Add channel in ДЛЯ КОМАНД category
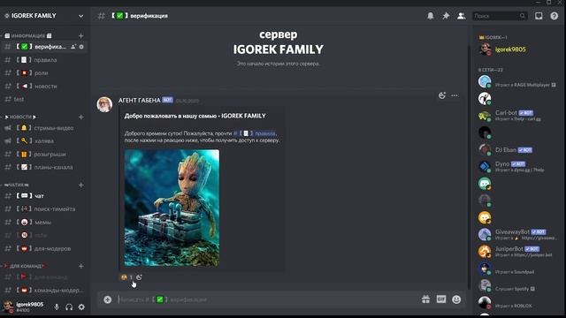 point(80,266)
